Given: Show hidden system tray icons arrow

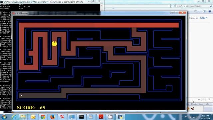Looking at the screenshot, I should pyautogui.click(x=182, y=117).
